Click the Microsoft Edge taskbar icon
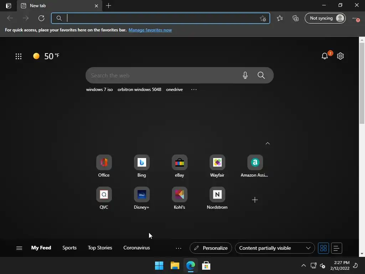 click(190, 265)
